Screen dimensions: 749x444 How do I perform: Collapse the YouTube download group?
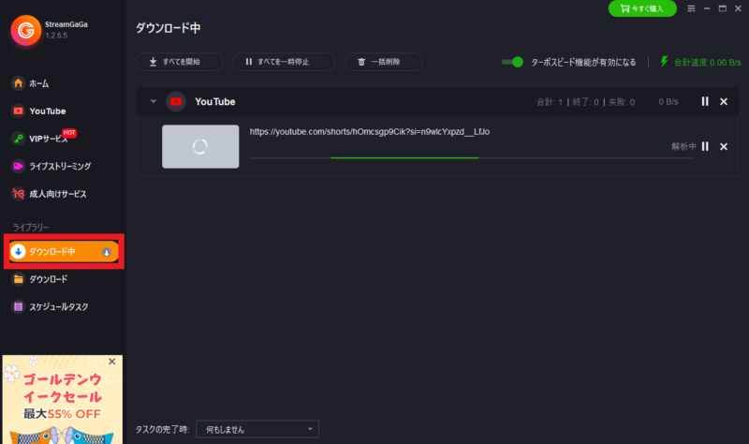154,101
